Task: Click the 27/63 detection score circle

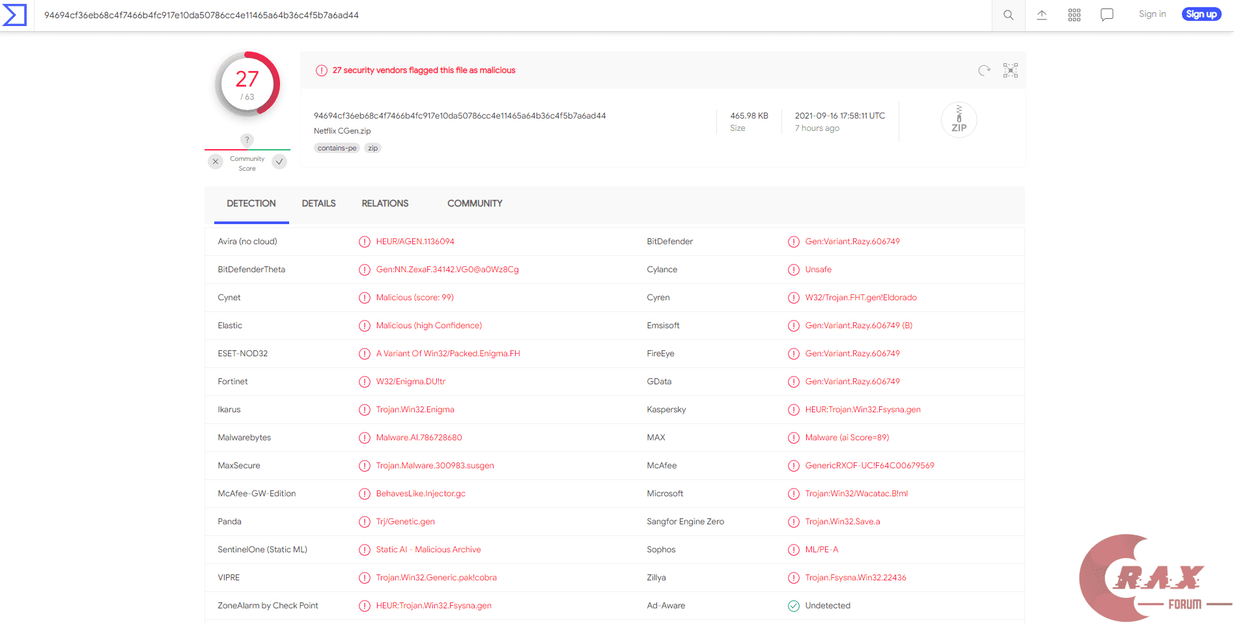Action: 247,85
